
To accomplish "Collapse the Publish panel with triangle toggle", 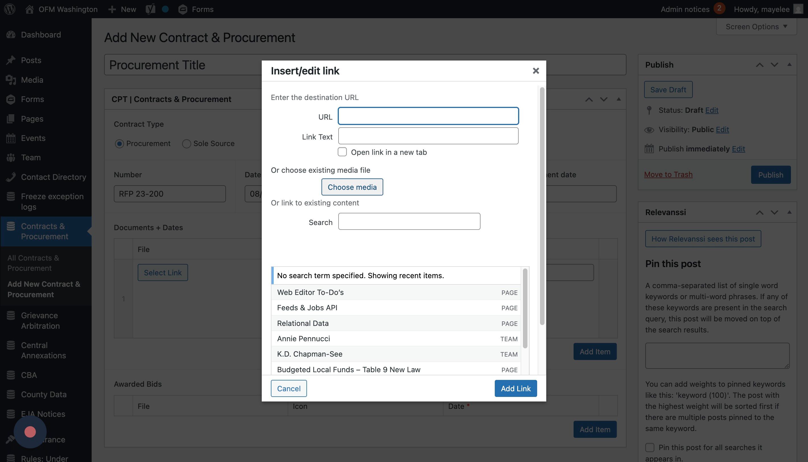I will (x=789, y=64).
